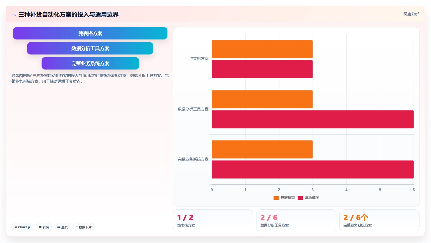This screenshot has width=431, height=243.
Task: Click the 数据分析工具方案 y-axis label
Action: click(193, 109)
